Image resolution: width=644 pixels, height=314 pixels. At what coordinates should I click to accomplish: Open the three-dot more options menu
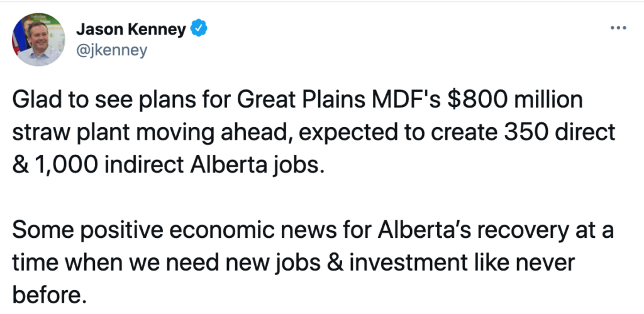coord(618,28)
